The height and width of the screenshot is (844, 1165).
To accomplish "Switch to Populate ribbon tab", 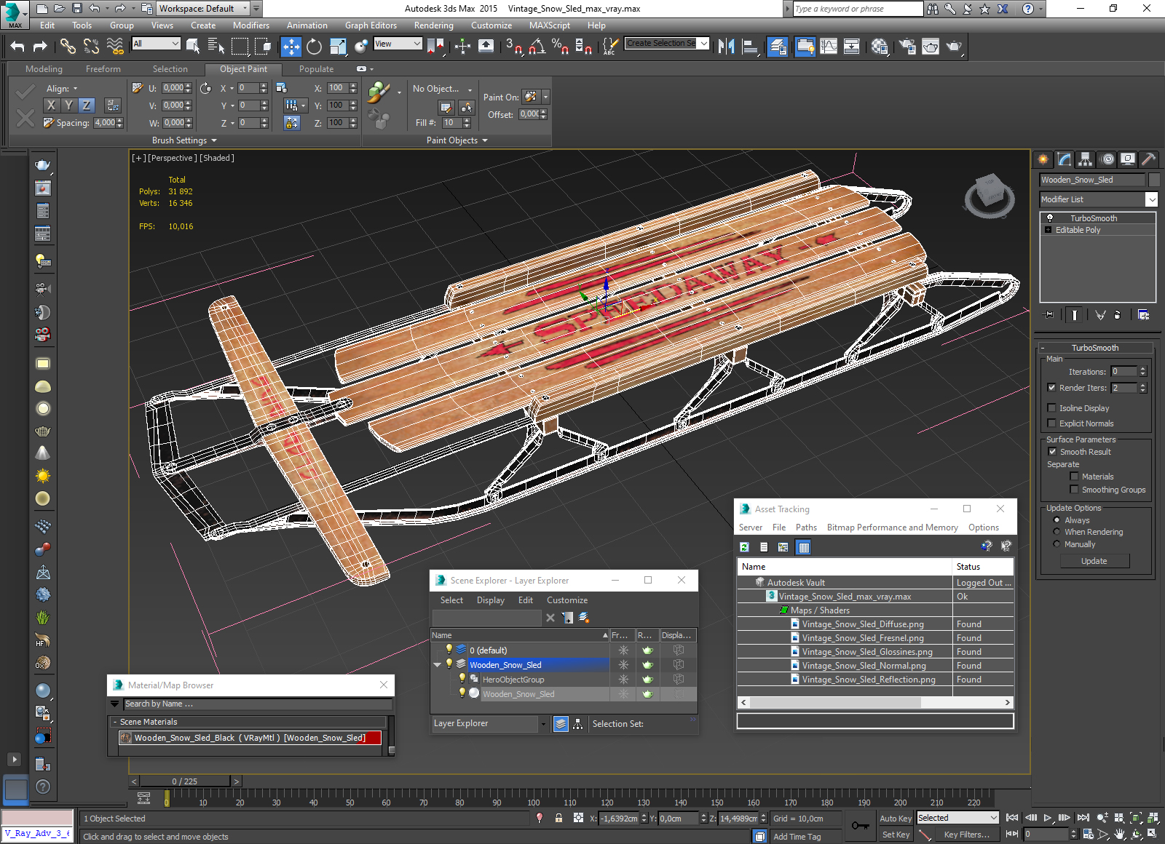I will click(316, 69).
